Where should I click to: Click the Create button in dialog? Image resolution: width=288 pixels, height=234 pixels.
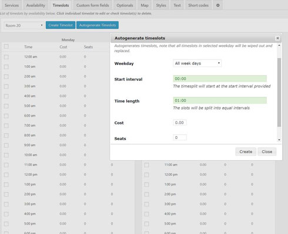[x=246, y=151]
